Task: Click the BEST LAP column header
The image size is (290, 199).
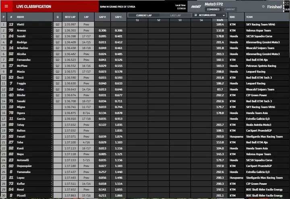Action: pos(70,17)
